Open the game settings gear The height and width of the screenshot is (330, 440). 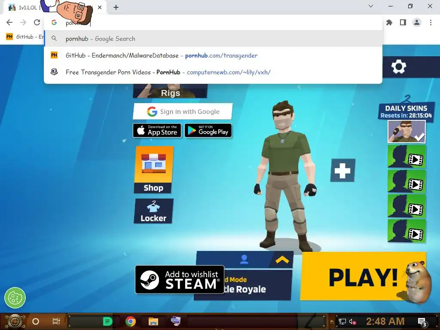tap(398, 67)
